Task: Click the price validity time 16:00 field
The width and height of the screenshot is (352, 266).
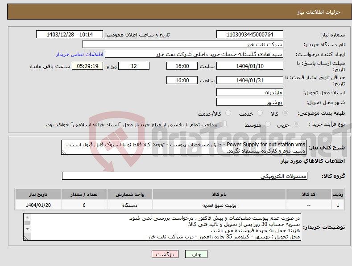Action: (182, 80)
